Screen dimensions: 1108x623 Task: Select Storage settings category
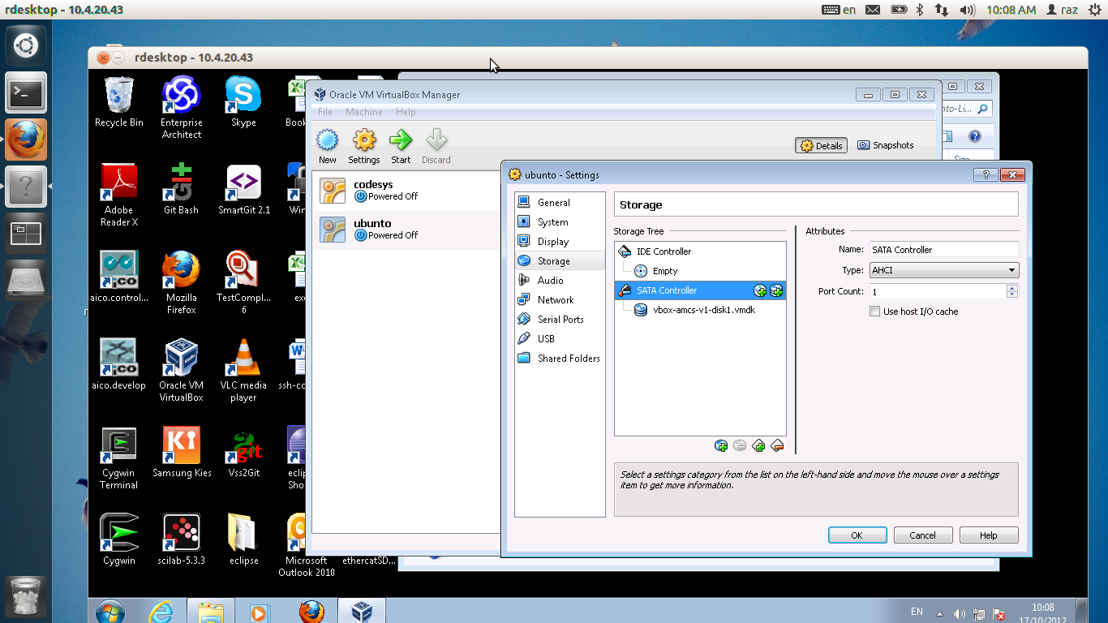(560, 261)
